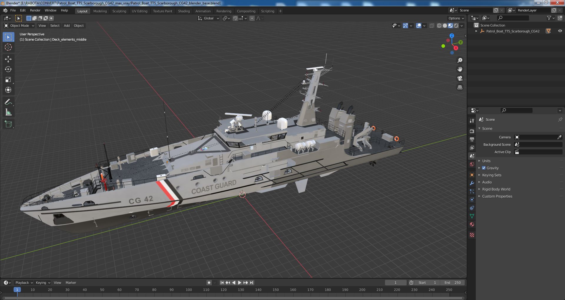Select the Add Cube tool
565x300 pixels.
(x=8, y=124)
